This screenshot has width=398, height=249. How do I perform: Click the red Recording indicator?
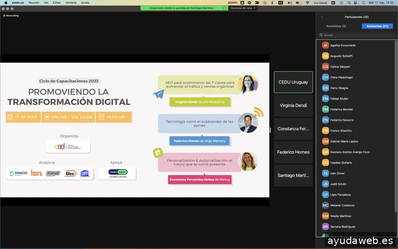pos(11,15)
